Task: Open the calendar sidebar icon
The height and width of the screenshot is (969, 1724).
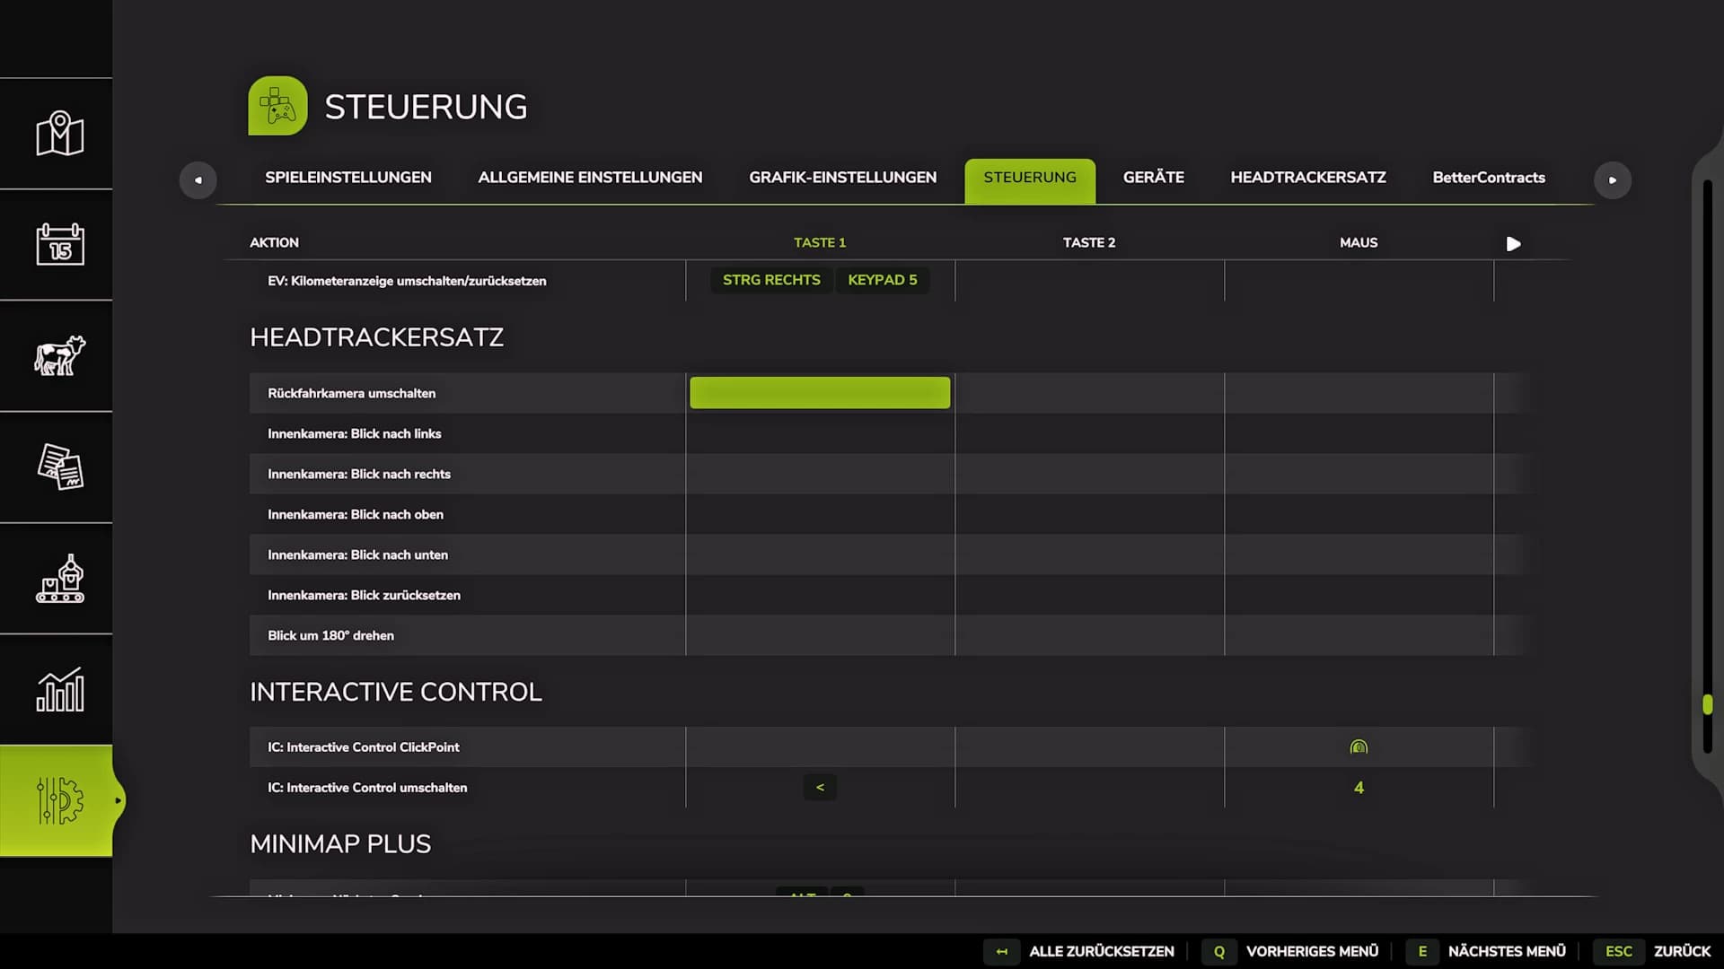Action: point(59,244)
